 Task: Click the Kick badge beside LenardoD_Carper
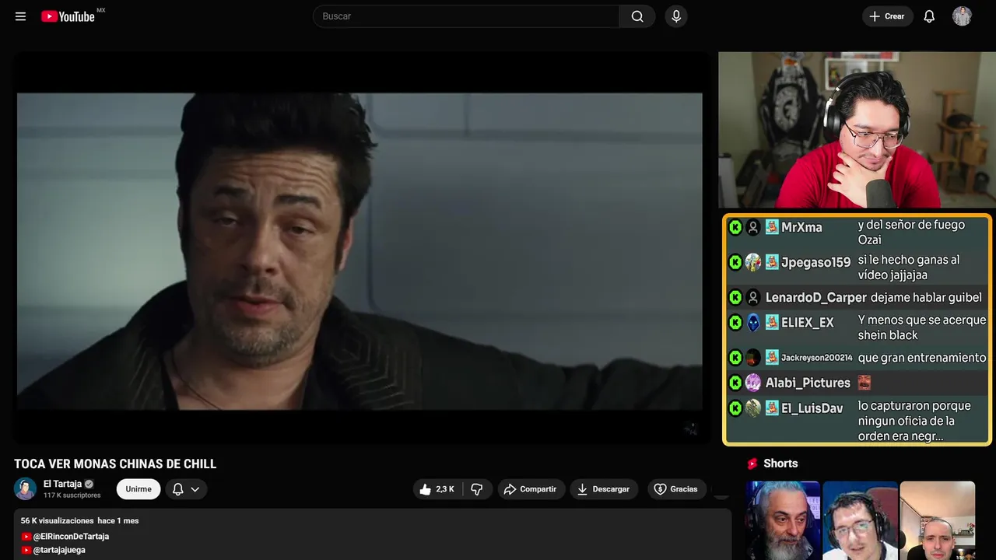(735, 298)
